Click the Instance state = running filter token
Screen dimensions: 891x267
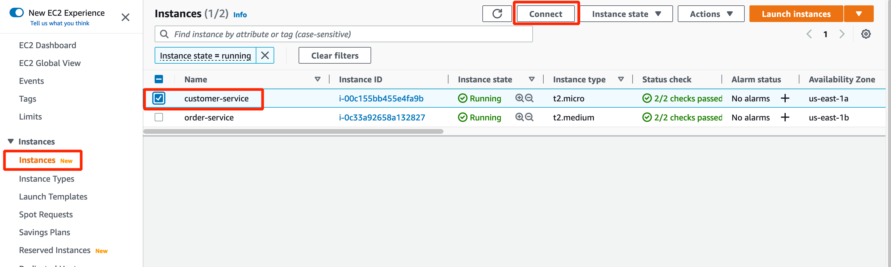pyautogui.click(x=205, y=55)
